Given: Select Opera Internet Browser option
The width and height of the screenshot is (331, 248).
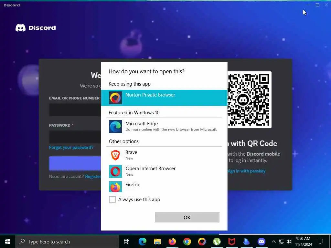Looking at the screenshot, I should click(x=164, y=171).
